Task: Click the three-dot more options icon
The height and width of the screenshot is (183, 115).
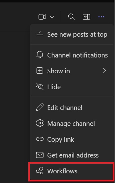Action: coord(101,17)
